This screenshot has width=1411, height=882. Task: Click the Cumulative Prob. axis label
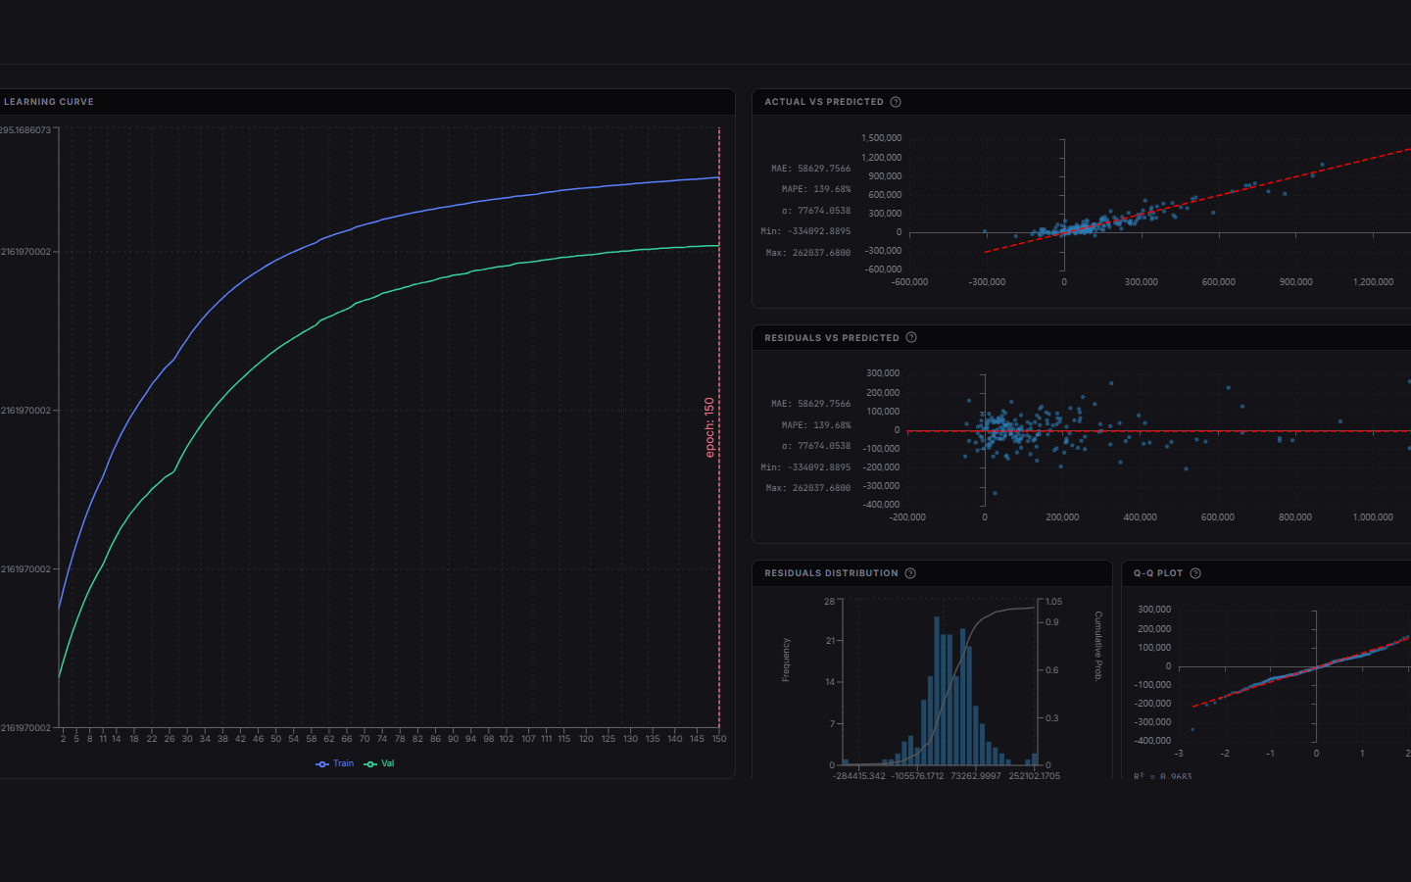coord(1098,646)
